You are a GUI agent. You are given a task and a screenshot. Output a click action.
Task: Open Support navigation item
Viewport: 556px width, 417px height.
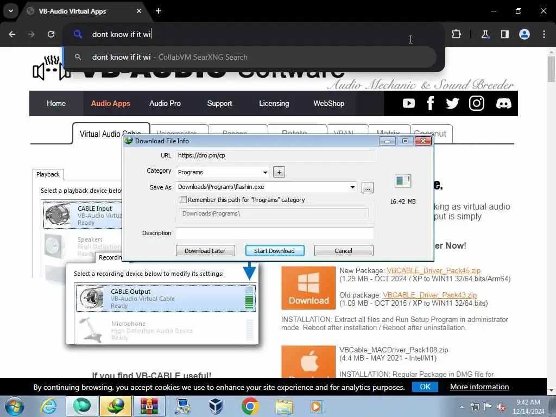pos(219,104)
